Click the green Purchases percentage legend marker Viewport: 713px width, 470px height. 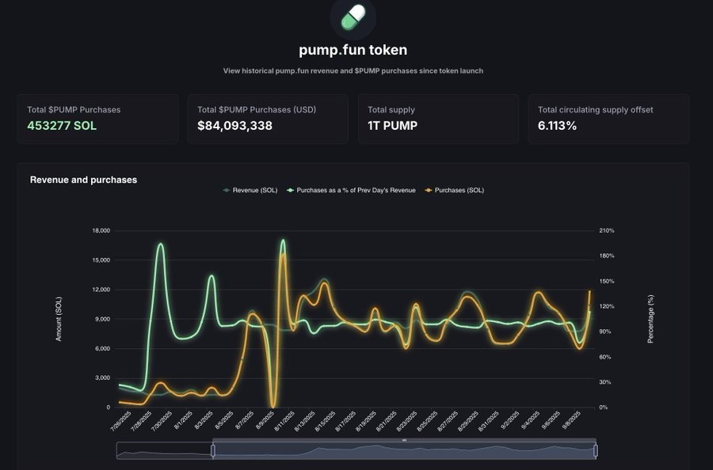[291, 190]
